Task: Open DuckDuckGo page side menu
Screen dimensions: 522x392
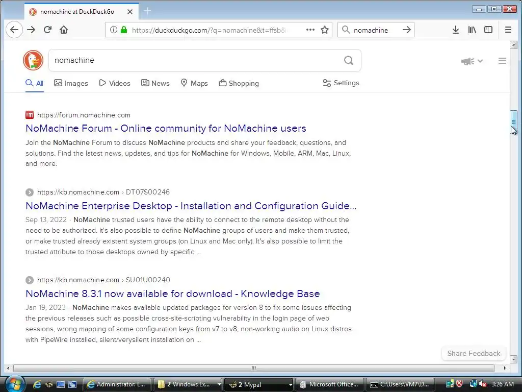Action: [x=502, y=61]
